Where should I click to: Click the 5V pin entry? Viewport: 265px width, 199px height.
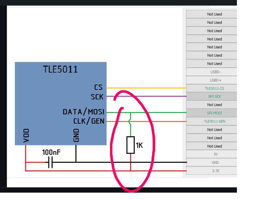[x=211, y=154]
